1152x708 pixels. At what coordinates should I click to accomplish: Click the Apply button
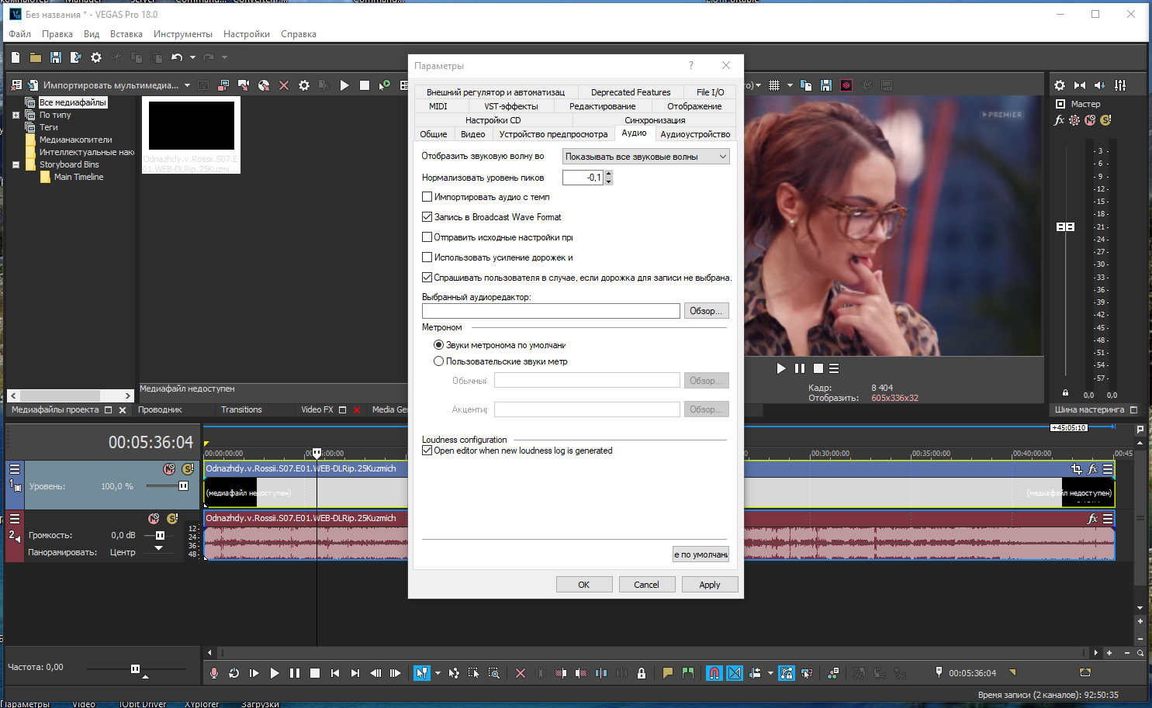tap(709, 585)
